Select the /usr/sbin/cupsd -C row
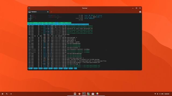172x96 pixels. [x=67, y=61]
